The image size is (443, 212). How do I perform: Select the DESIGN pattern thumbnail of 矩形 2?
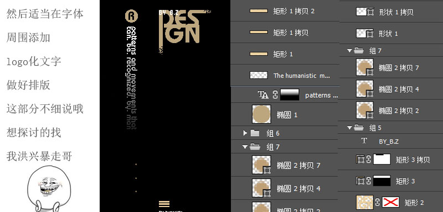pos(365,203)
